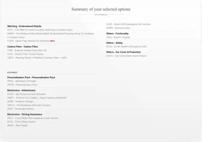Image resolution: width=202 pixels, height=142 pixels.
Task: Click LEDS Steering Wheel Carbon Fiber entry
Action: tap(37, 58)
